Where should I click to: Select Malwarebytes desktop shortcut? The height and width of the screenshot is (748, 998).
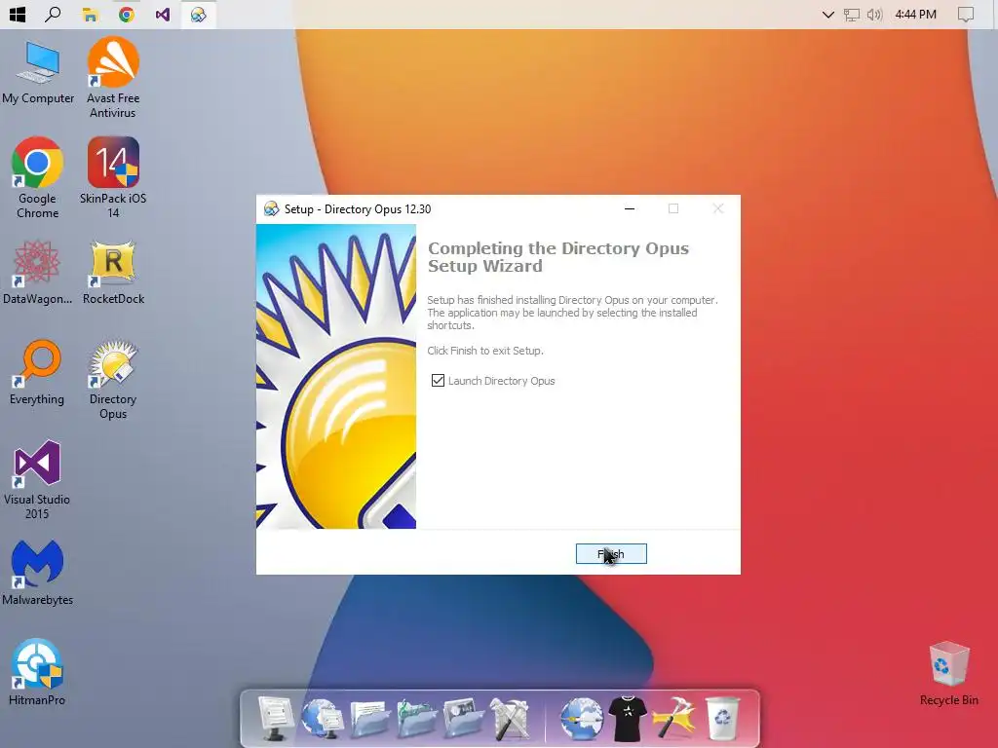[38, 573]
